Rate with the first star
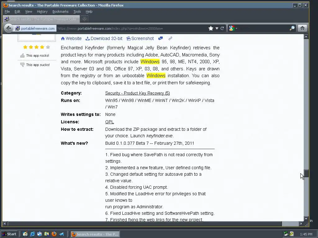The height and width of the screenshot is (238, 318). (25, 47)
